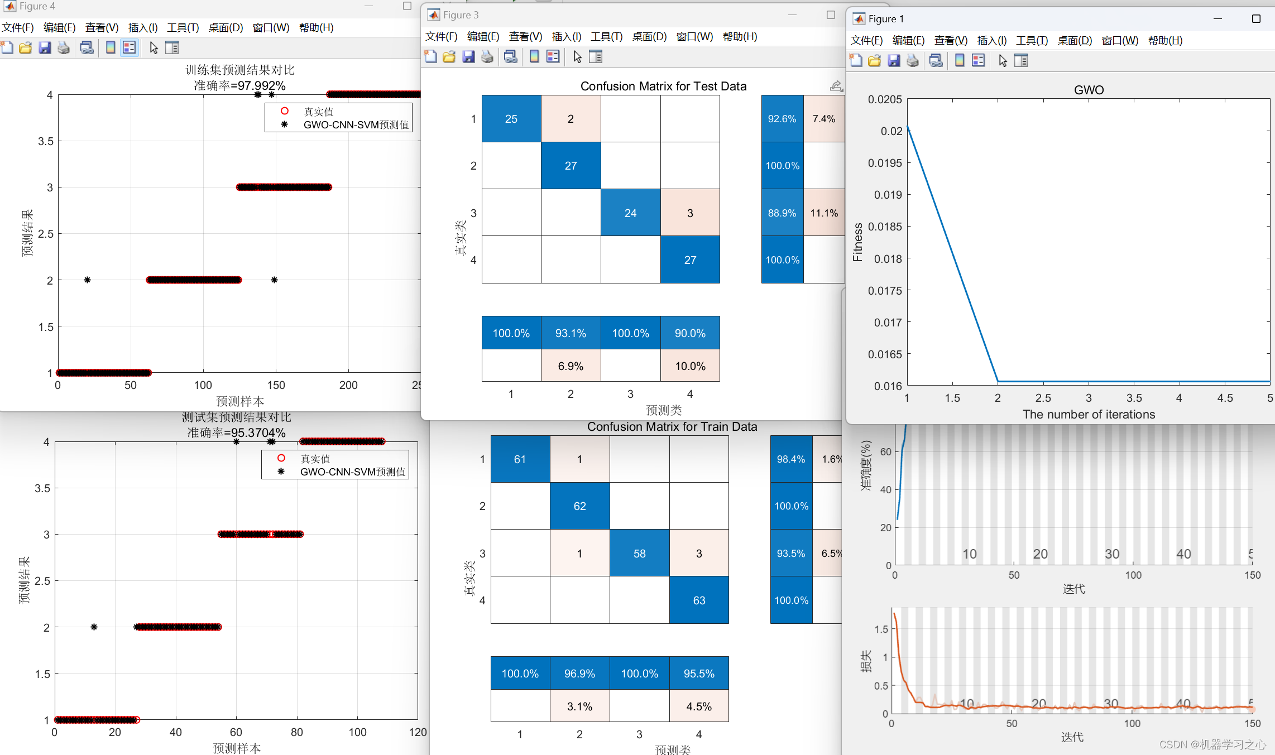Viewport: 1275px width, 755px height.
Task: Click Link Plot icon in Figure 1 toolbar
Action: [936, 61]
